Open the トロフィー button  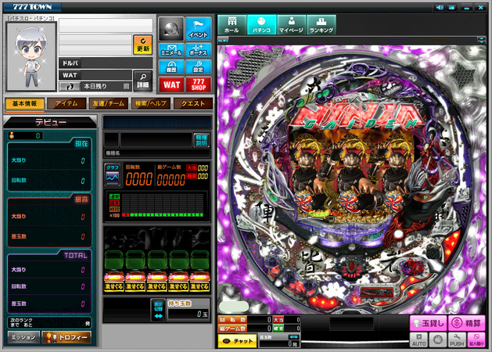coord(66,337)
